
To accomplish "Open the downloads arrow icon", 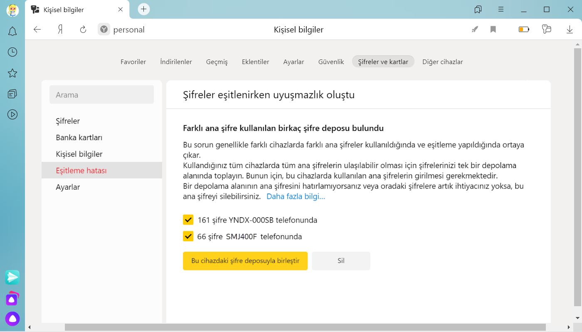I will (570, 29).
